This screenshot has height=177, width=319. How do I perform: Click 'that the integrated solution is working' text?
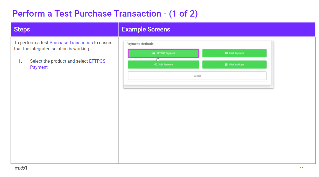point(52,49)
